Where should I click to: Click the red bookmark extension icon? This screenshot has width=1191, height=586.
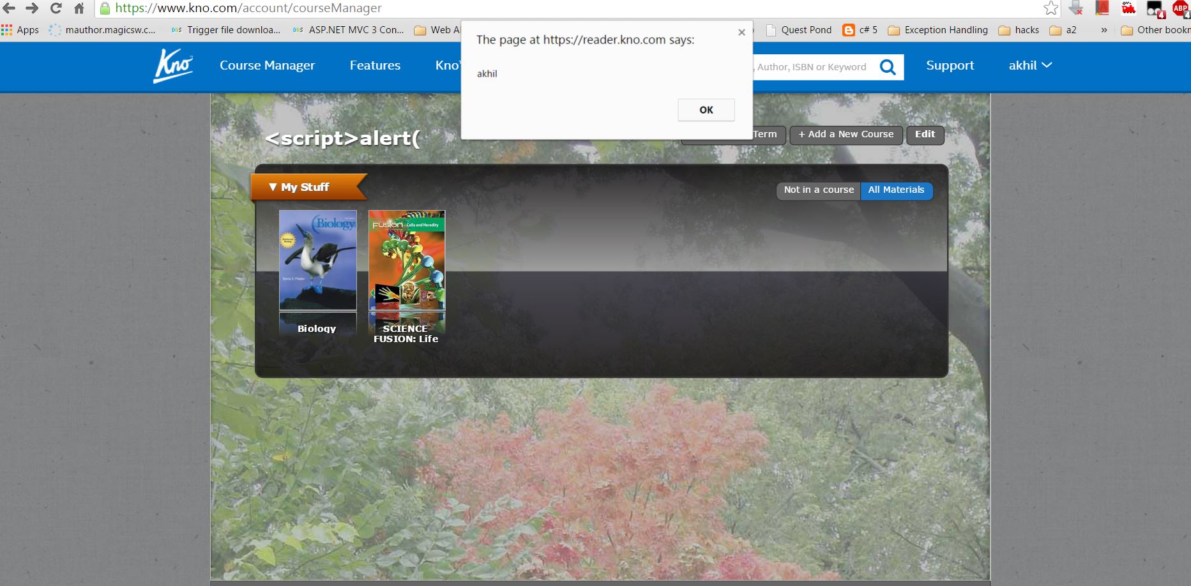click(x=1102, y=8)
